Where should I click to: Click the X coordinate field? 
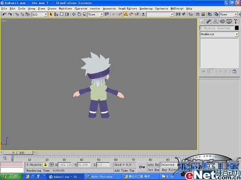point(64,165)
